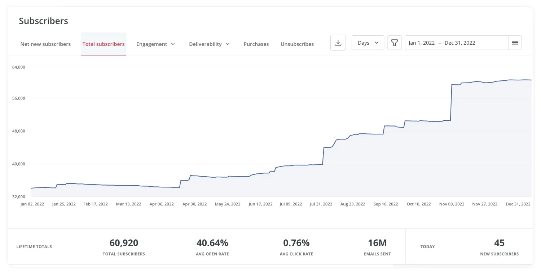This screenshot has width=541, height=275.
Task: Click the 40.64% avg open rate stat
Action: pos(212,243)
